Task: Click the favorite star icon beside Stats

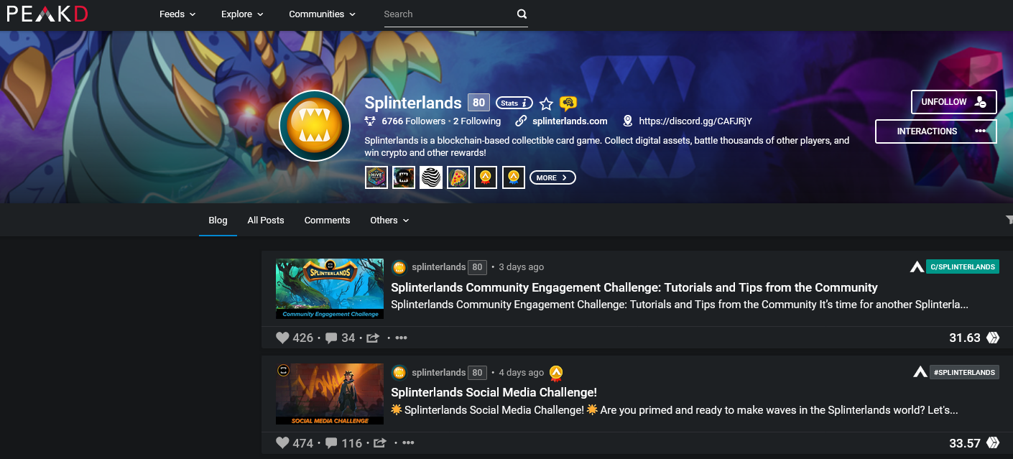Action: click(546, 103)
